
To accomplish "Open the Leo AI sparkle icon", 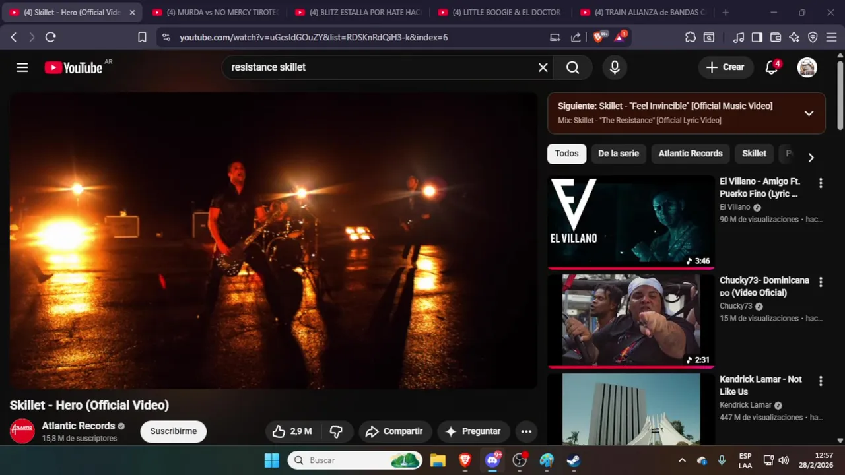I will [x=794, y=38].
